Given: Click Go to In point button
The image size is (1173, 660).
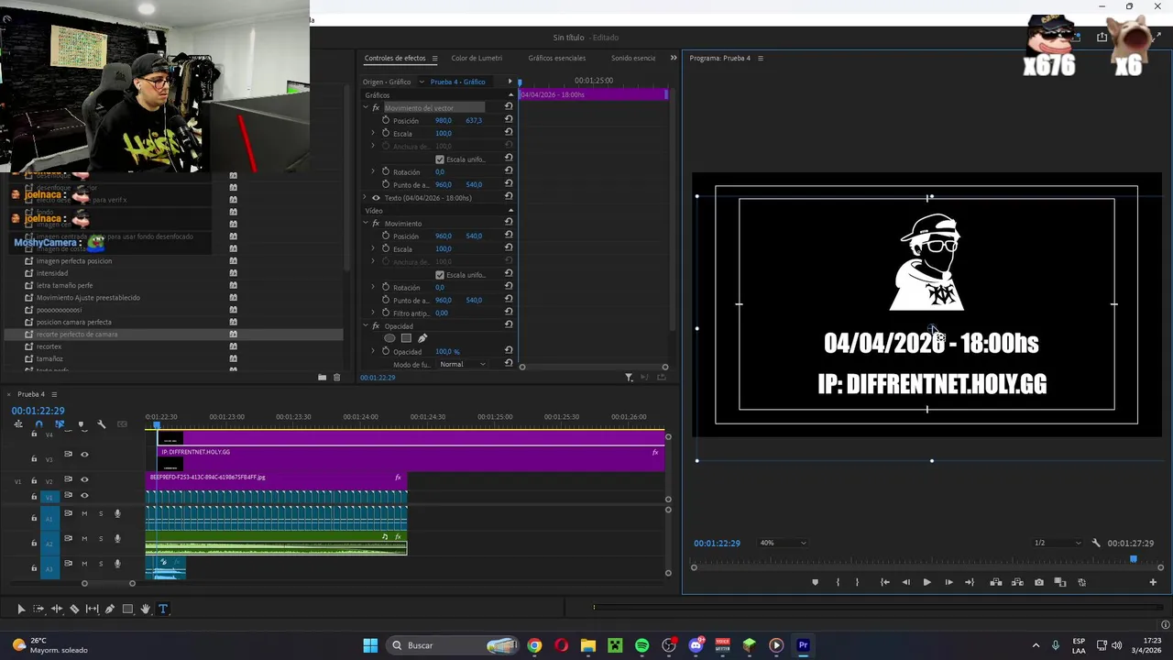Looking at the screenshot, I should pos(884,582).
